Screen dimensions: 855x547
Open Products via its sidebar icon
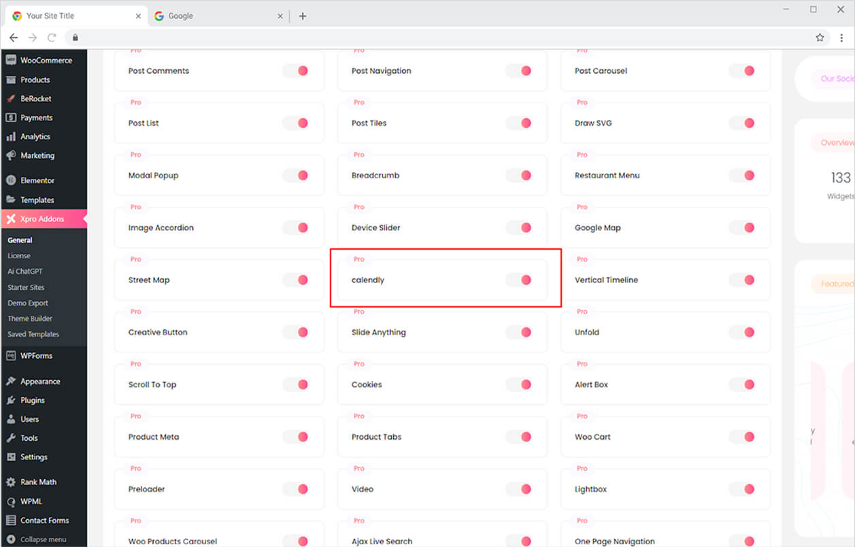tap(11, 80)
